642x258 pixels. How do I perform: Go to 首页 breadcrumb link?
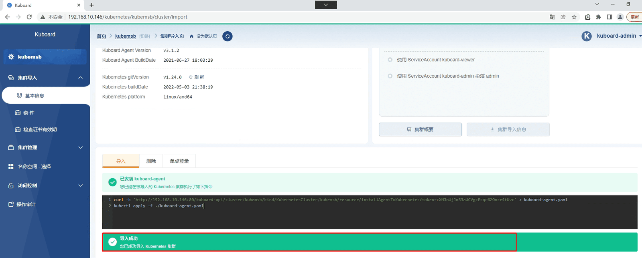(x=102, y=36)
